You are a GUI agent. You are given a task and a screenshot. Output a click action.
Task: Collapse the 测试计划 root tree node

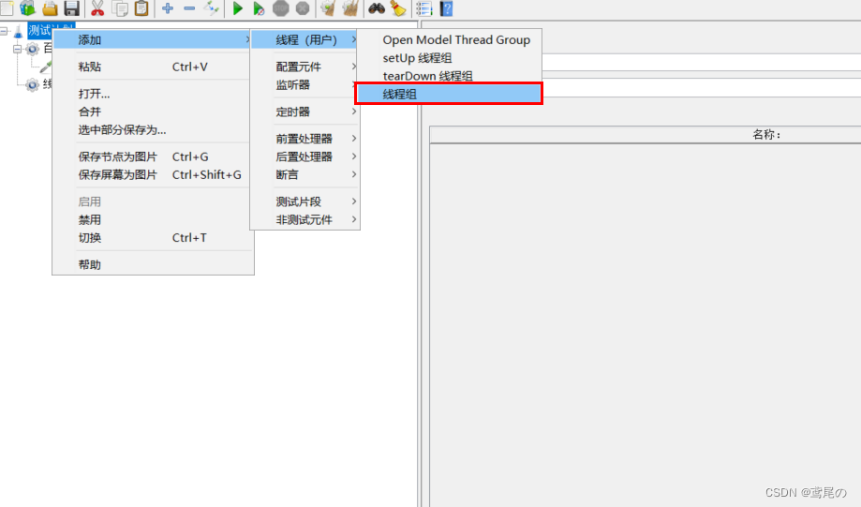pyautogui.click(x=4, y=31)
